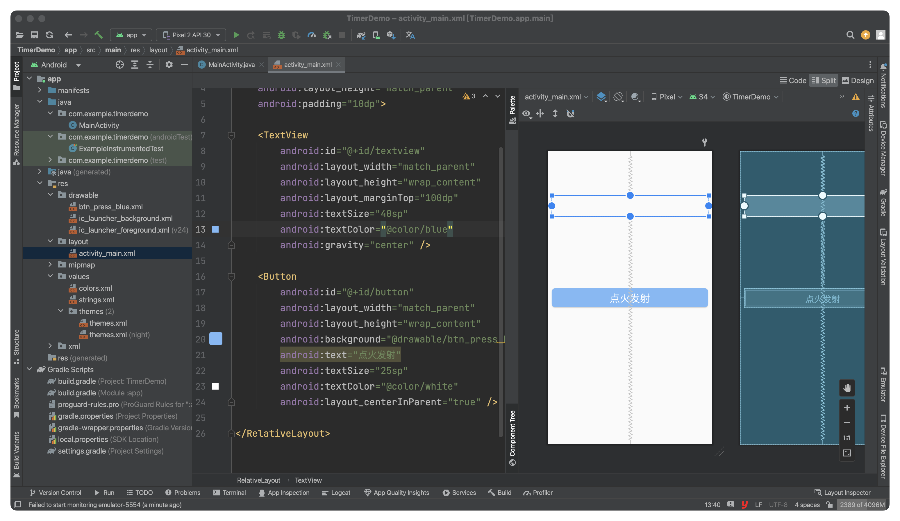Click Expand All icon in project panel

pos(135,65)
